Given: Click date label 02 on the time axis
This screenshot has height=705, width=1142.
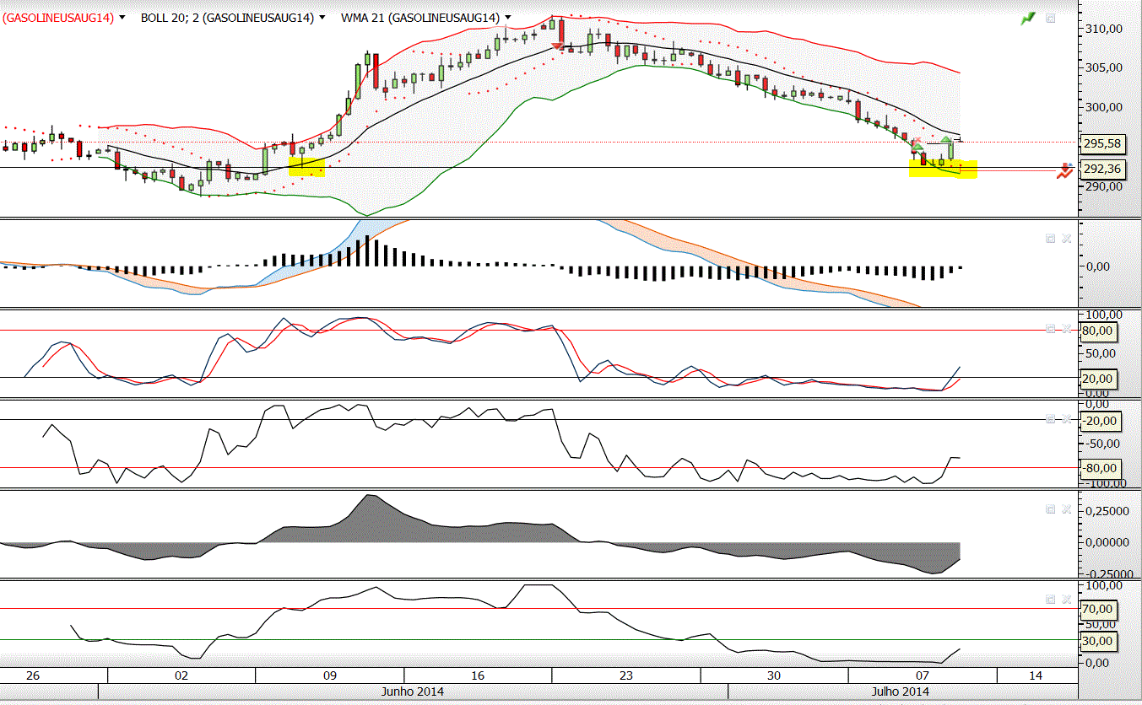Looking at the screenshot, I should coord(181,675).
